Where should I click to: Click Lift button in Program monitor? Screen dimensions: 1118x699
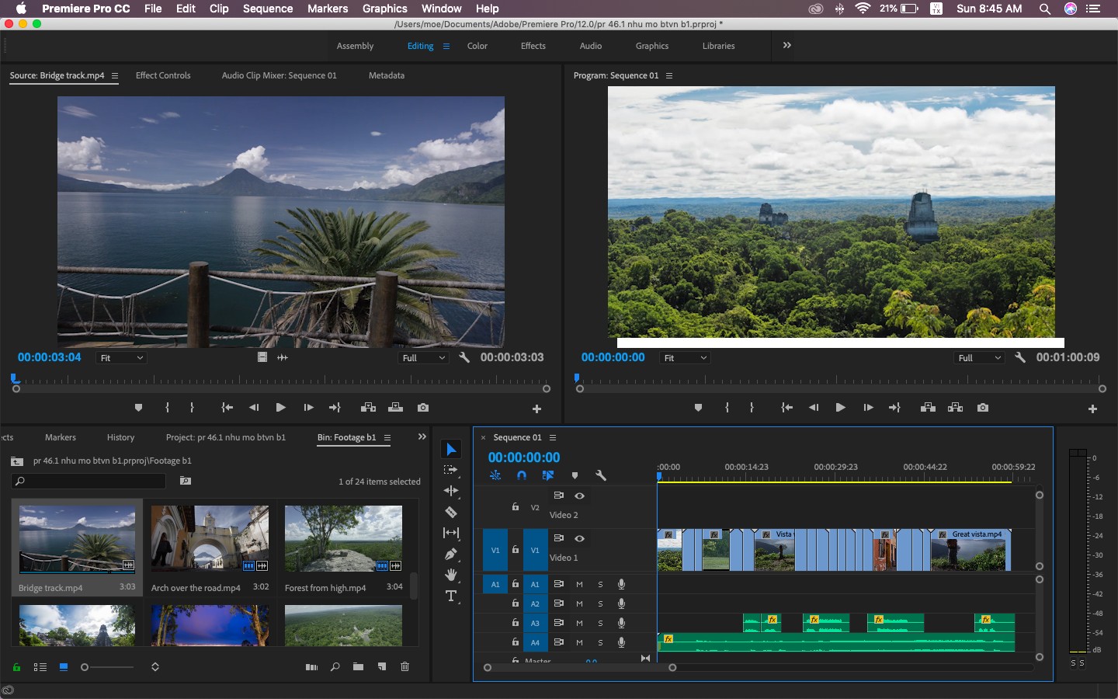[928, 408]
